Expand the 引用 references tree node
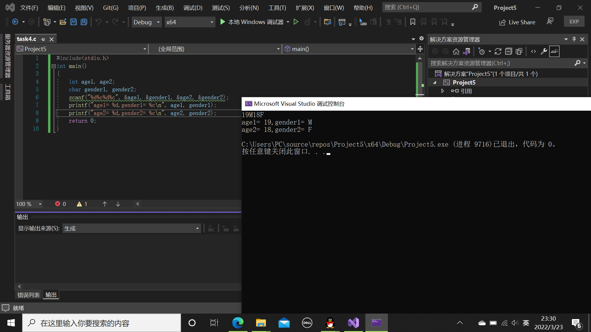591x332 pixels. [x=443, y=91]
